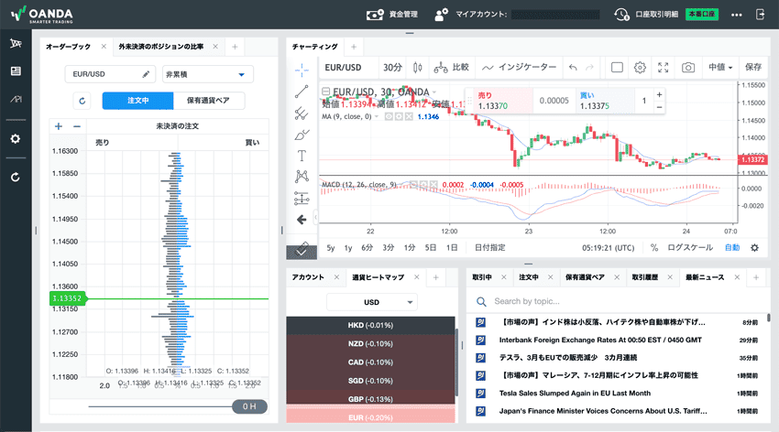Open マイアカウント account icon
The image size is (779, 432).
(x=441, y=15)
